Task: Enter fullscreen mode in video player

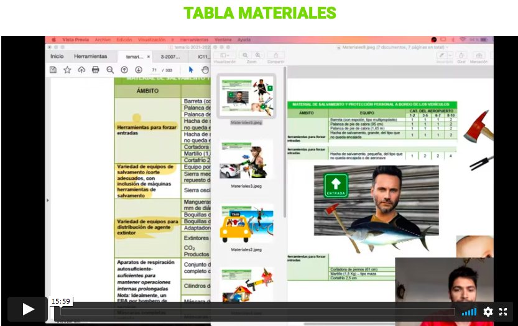Action: [503, 312]
